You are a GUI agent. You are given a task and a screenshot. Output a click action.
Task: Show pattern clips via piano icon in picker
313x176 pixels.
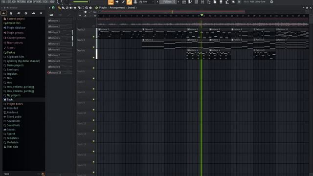[51, 15]
